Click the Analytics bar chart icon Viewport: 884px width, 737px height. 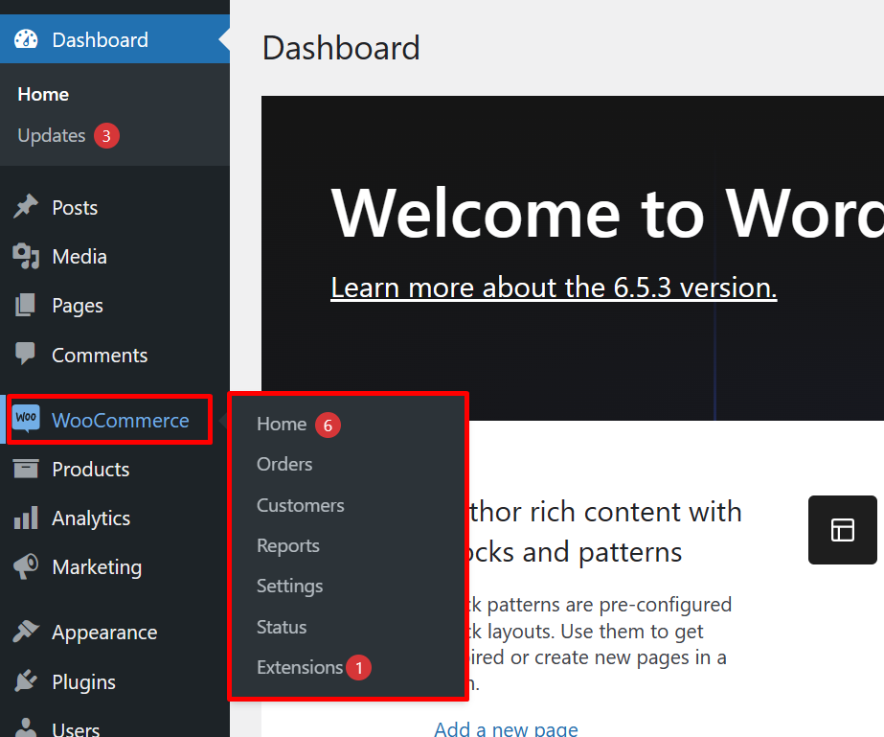coord(26,518)
